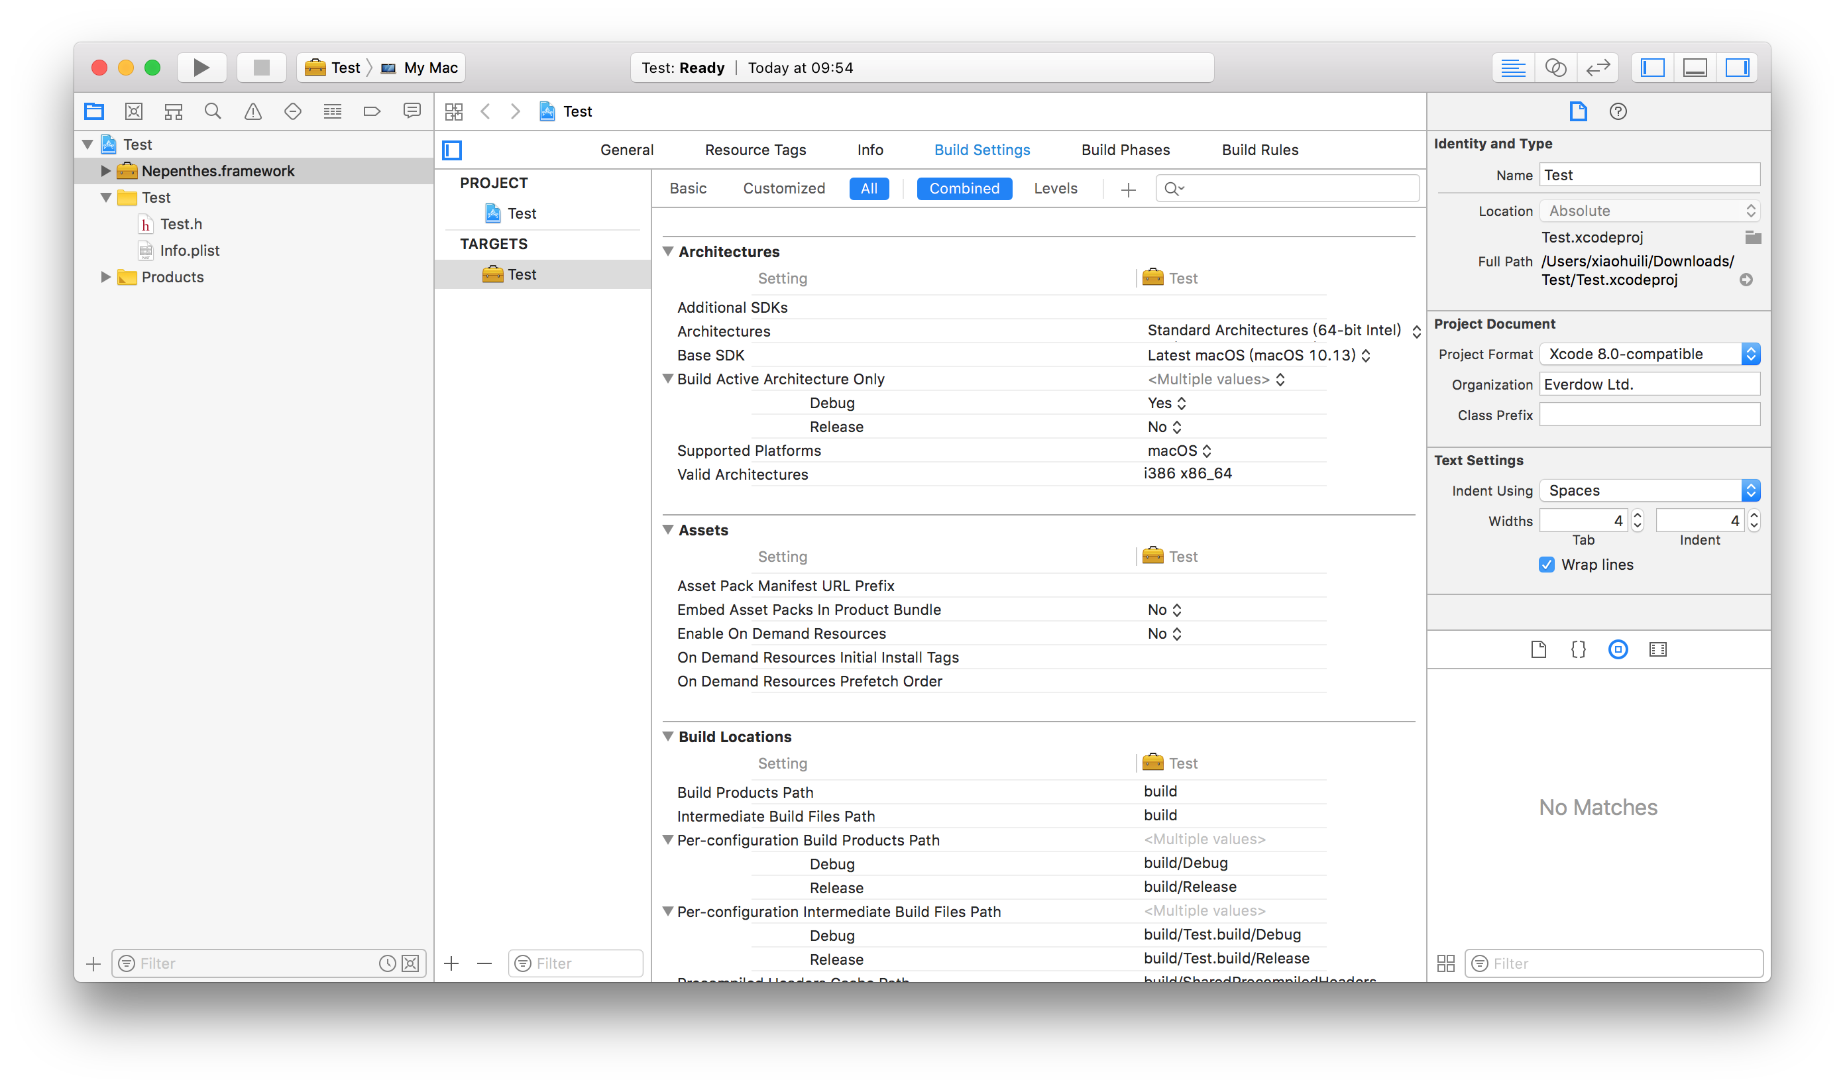
Task: Filter navigator by recent files
Action: (387, 963)
